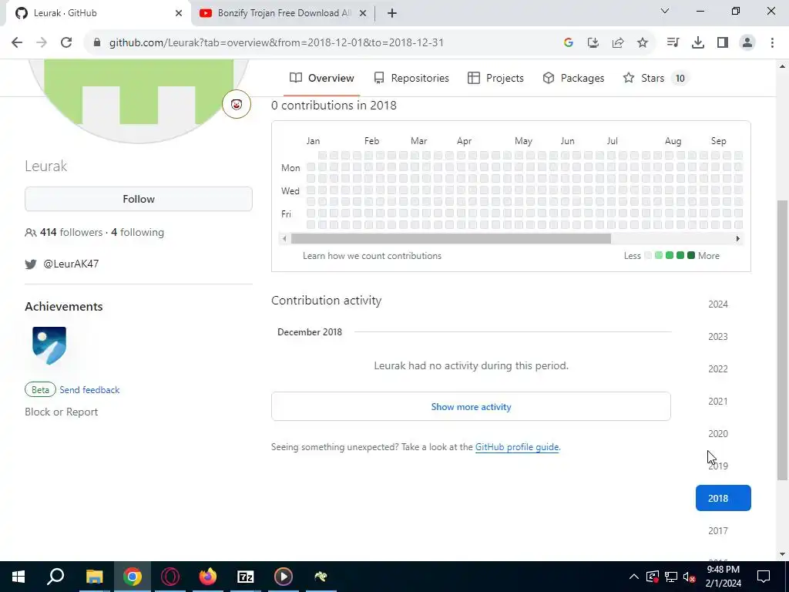
Task: Open the network tray icon
Action: (671, 577)
